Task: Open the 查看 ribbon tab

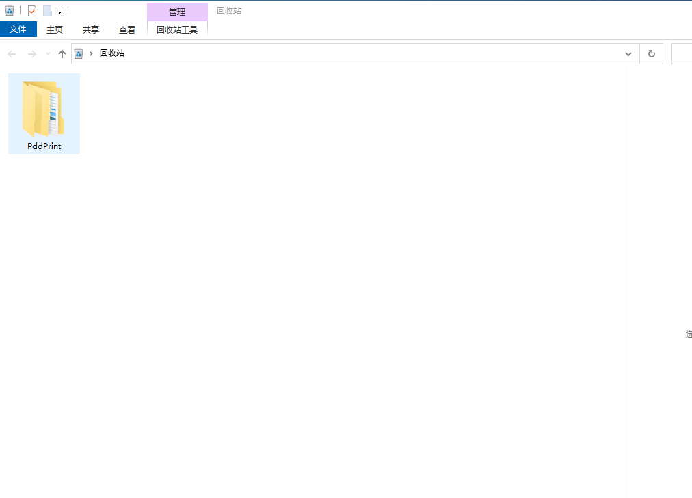Action: pos(127,29)
